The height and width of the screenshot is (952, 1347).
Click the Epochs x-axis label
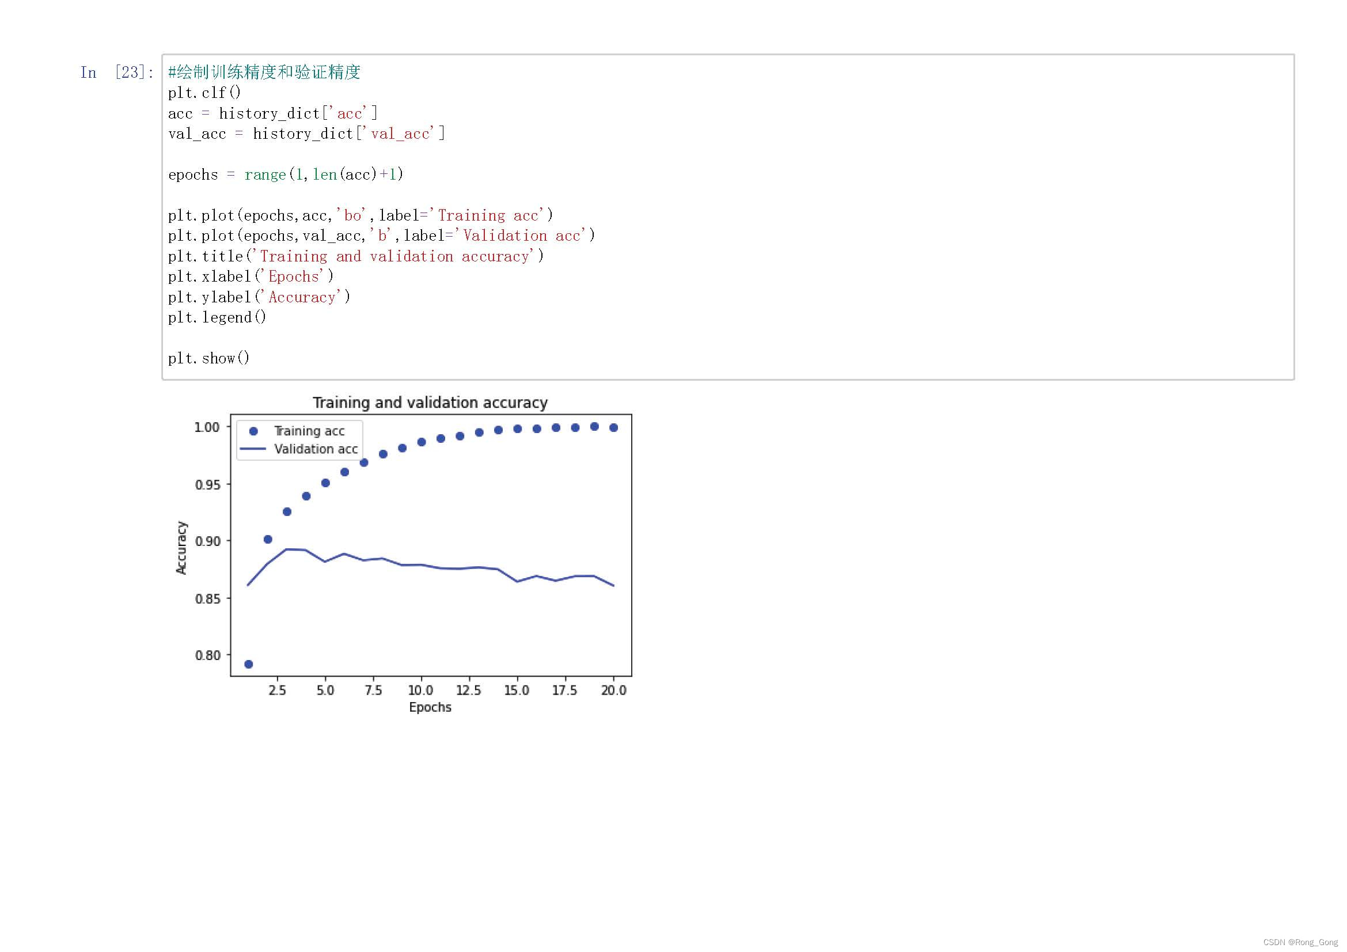430,707
